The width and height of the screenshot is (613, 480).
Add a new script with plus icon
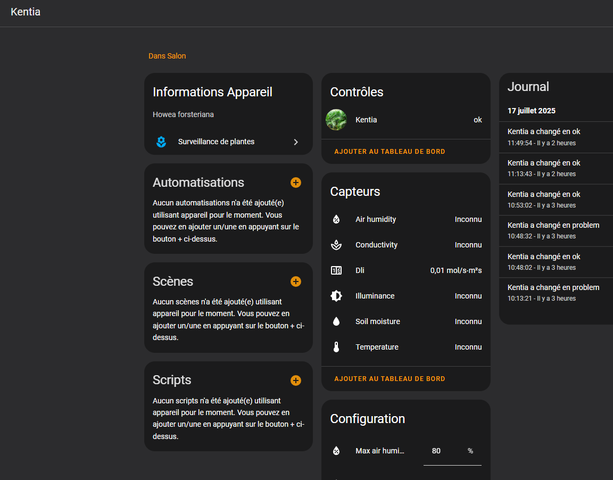(296, 380)
